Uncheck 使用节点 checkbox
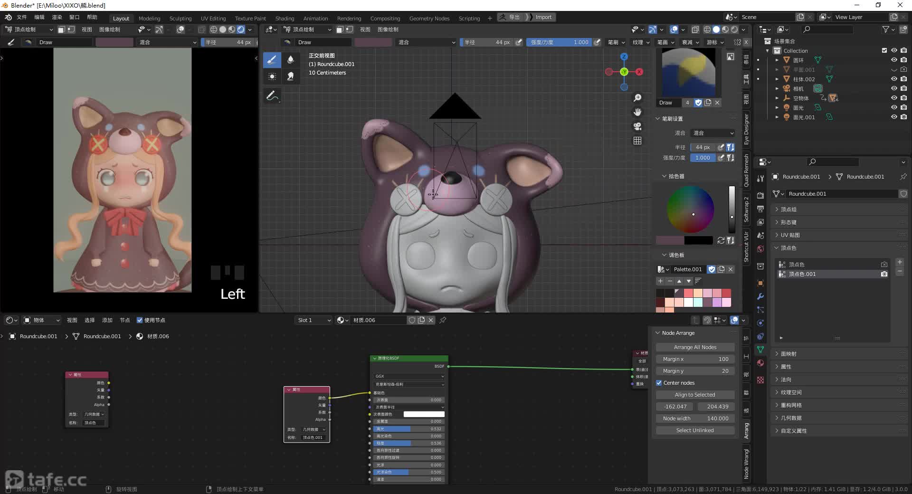Screen dimensions: 912x494 click(140, 320)
